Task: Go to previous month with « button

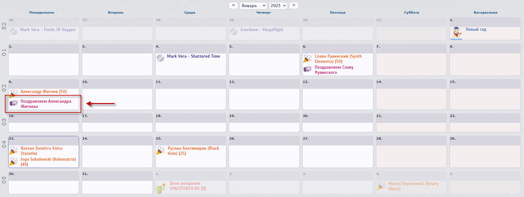Action: click(233, 6)
